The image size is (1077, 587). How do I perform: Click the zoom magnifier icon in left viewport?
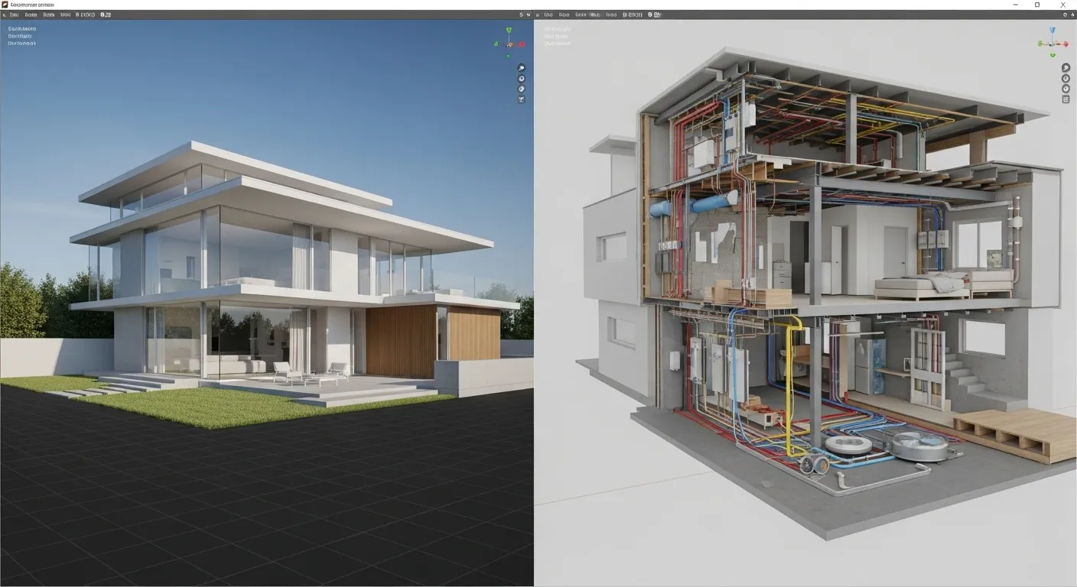pos(522,68)
